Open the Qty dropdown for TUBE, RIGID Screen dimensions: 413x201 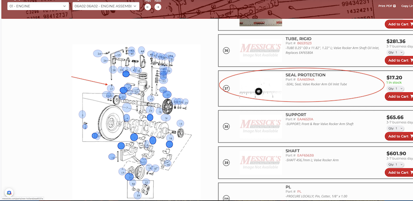pyautogui.click(x=396, y=52)
